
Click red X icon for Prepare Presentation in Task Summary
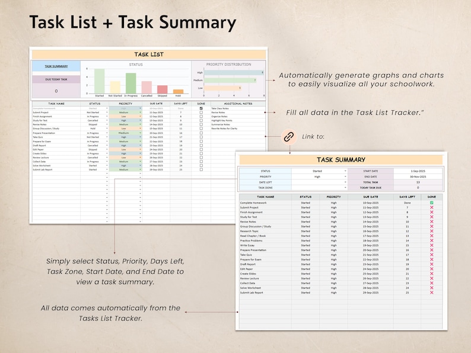point(432,250)
